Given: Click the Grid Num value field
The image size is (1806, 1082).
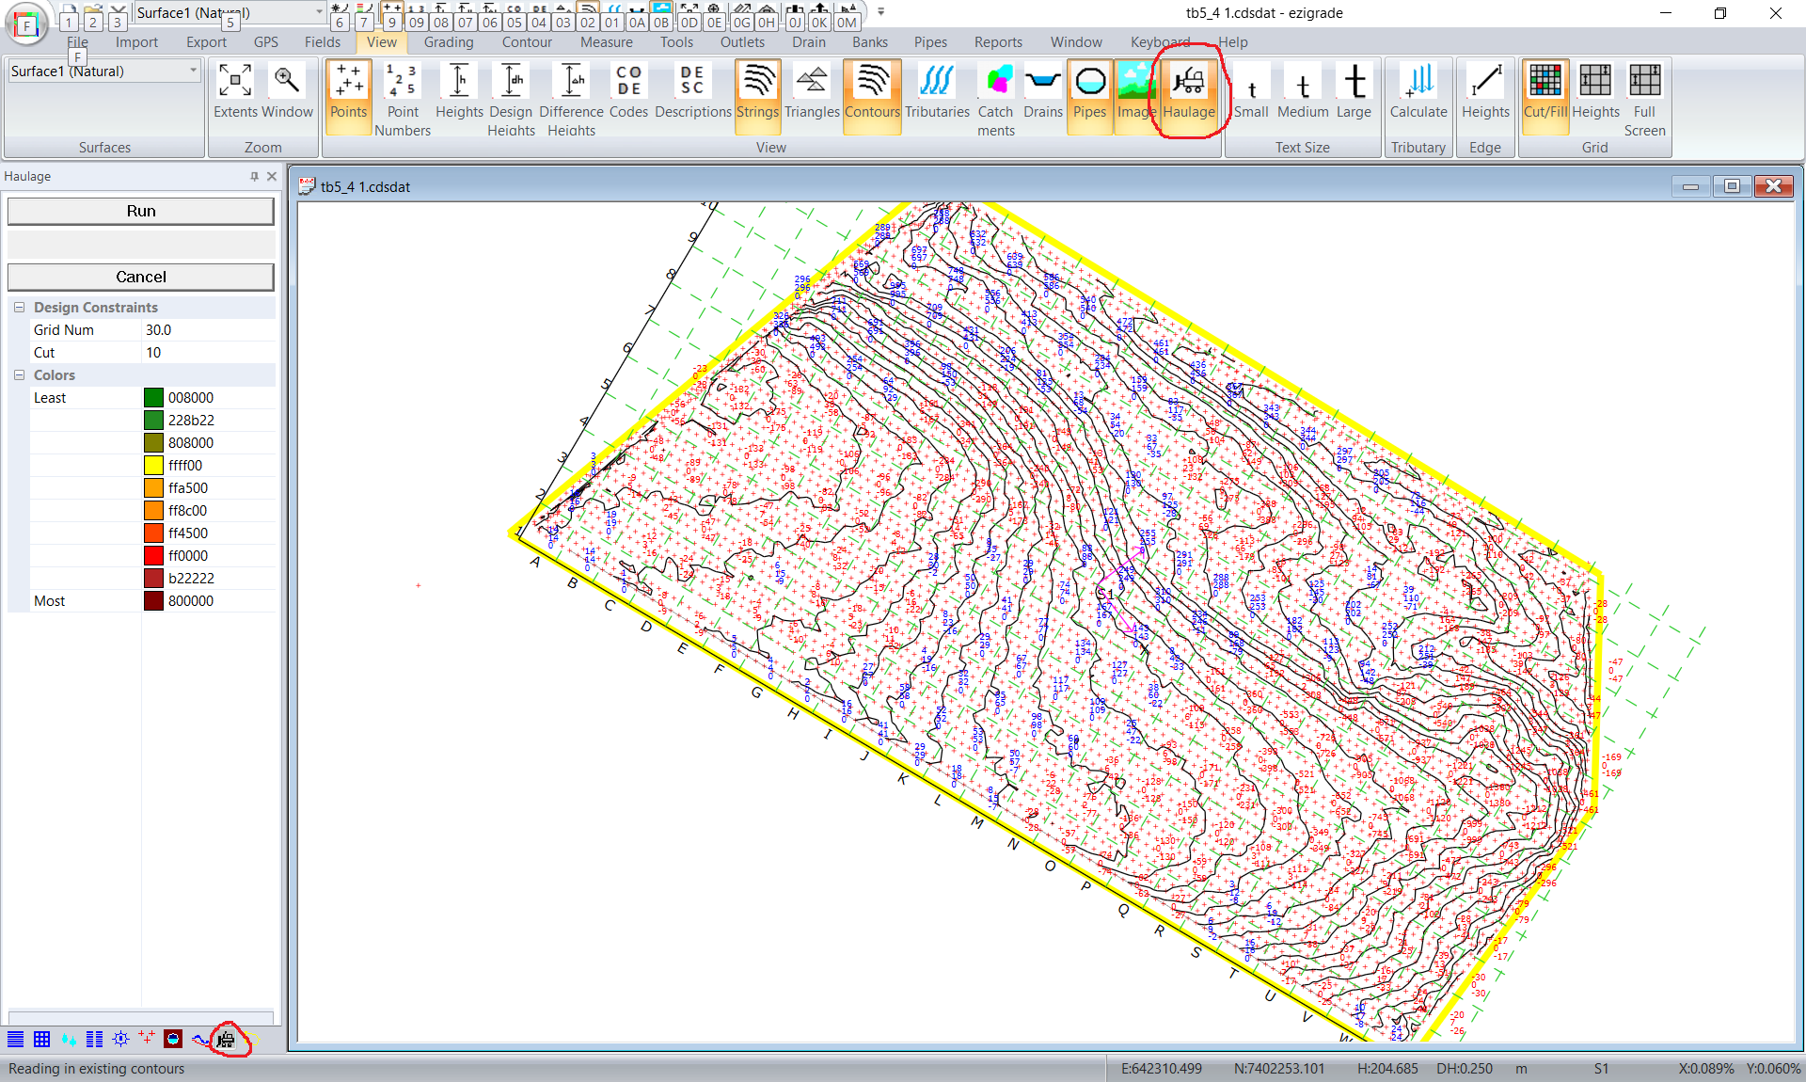Looking at the screenshot, I should pyautogui.click(x=207, y=330).
